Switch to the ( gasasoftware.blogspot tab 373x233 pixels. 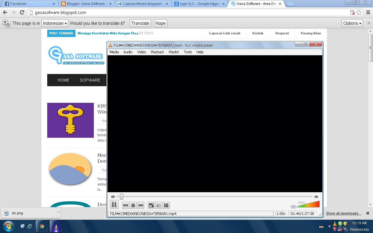coord(143,4)
